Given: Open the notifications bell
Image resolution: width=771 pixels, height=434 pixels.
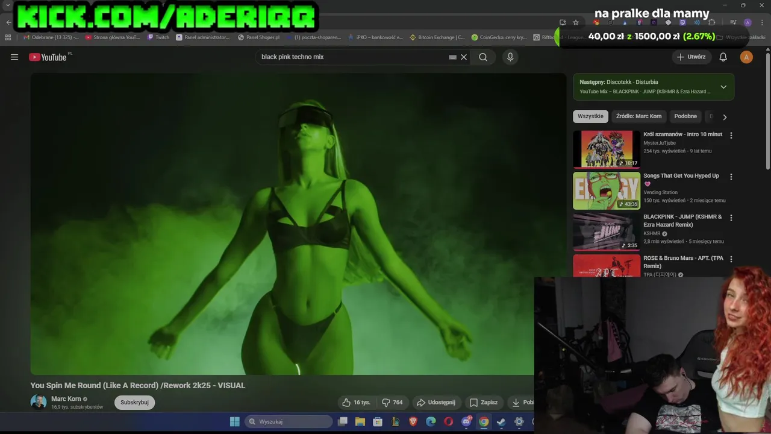Looking at the screenshot, I should tap(723, 57).
